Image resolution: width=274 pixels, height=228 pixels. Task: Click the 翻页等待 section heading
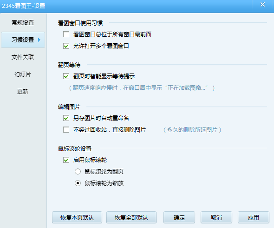pyautogui.click(x=69, y=65)
